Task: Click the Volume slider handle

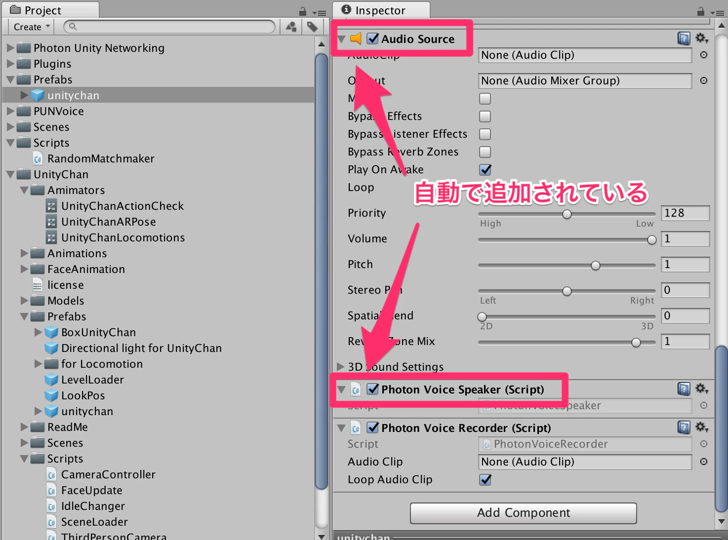Action: pos(652,240)
